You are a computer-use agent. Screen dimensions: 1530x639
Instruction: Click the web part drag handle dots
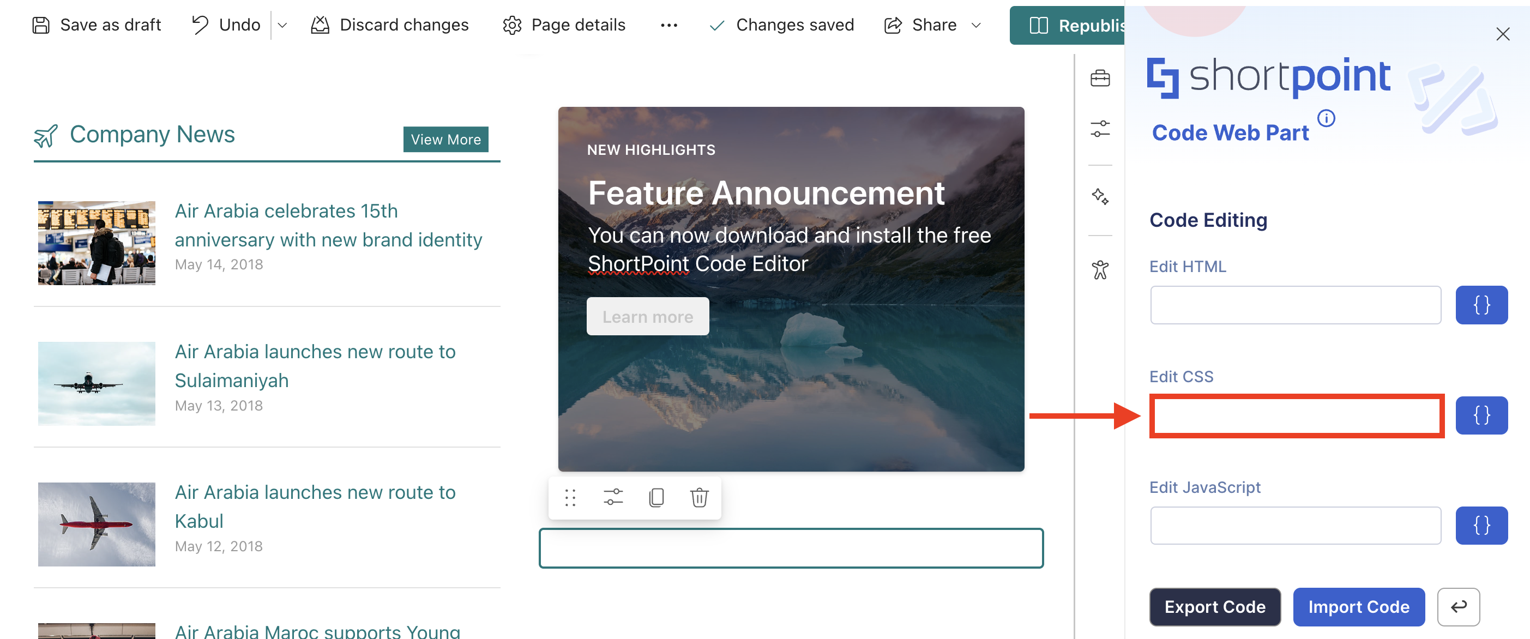click(570, 498)
